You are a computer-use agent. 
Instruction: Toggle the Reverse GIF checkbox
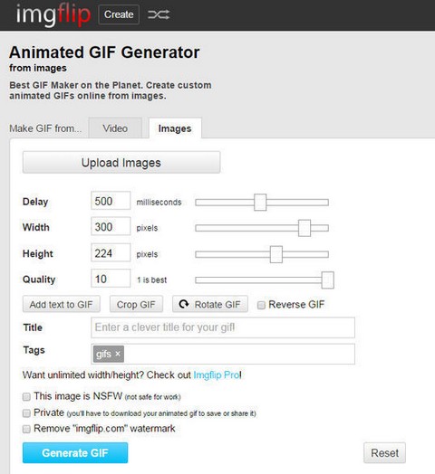coord(261,305)
